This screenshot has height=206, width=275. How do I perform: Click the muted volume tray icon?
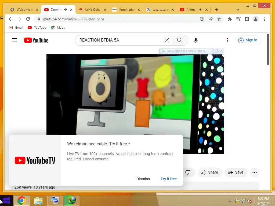[250, 201]
